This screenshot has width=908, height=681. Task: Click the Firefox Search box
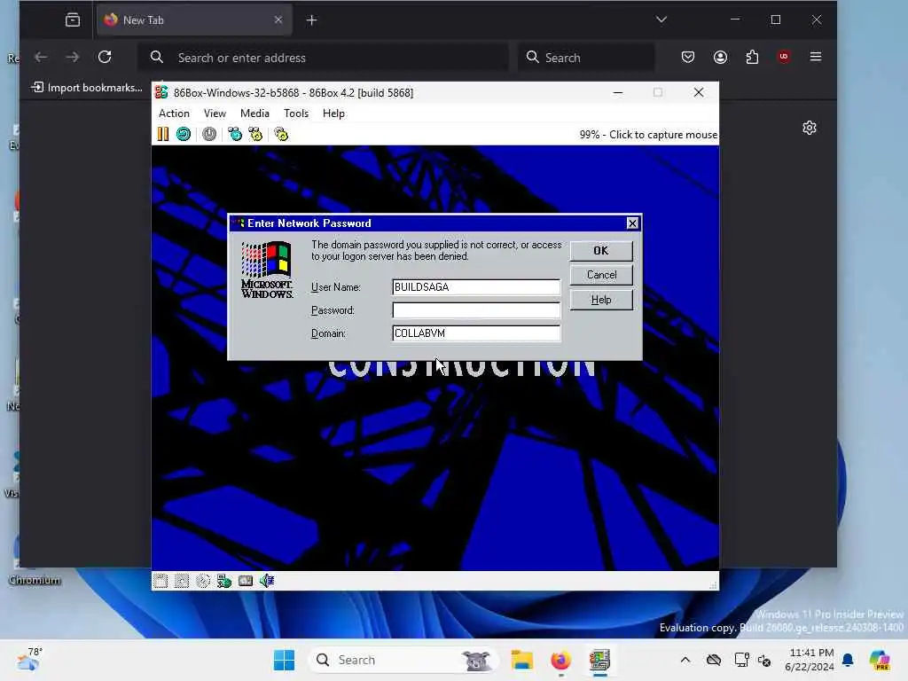coord(586,58)
